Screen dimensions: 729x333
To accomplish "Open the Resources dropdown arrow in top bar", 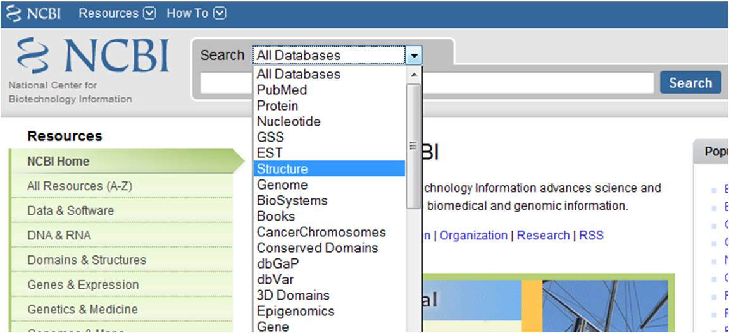I will click(149, 13).
